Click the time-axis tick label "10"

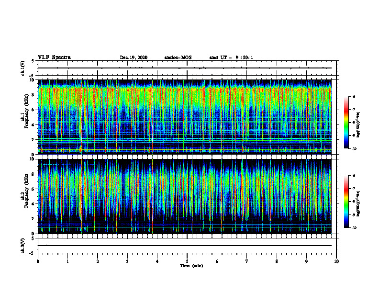[336, 261]
